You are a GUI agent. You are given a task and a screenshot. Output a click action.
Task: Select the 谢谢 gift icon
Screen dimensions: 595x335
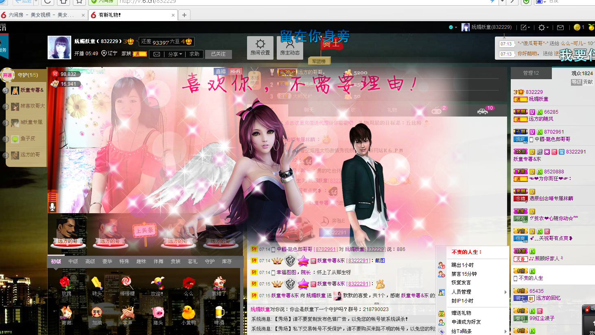[66, 312]
